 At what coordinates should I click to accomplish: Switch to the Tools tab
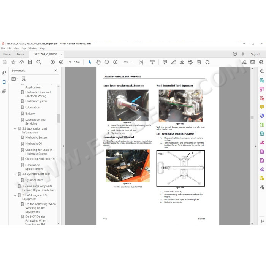pos(20,54)
